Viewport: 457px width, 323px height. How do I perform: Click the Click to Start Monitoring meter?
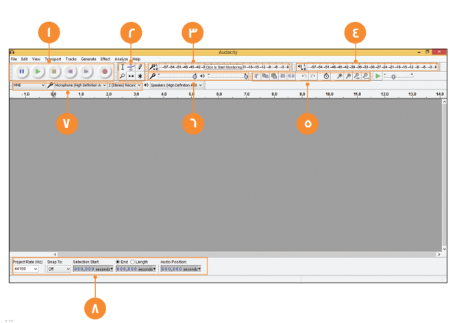[x=223, y=67]
